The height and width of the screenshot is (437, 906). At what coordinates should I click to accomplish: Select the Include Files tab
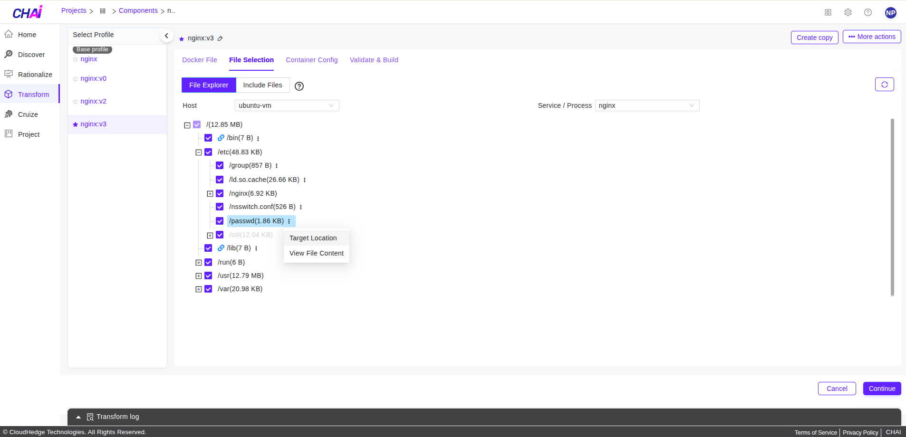coord(263,85)
